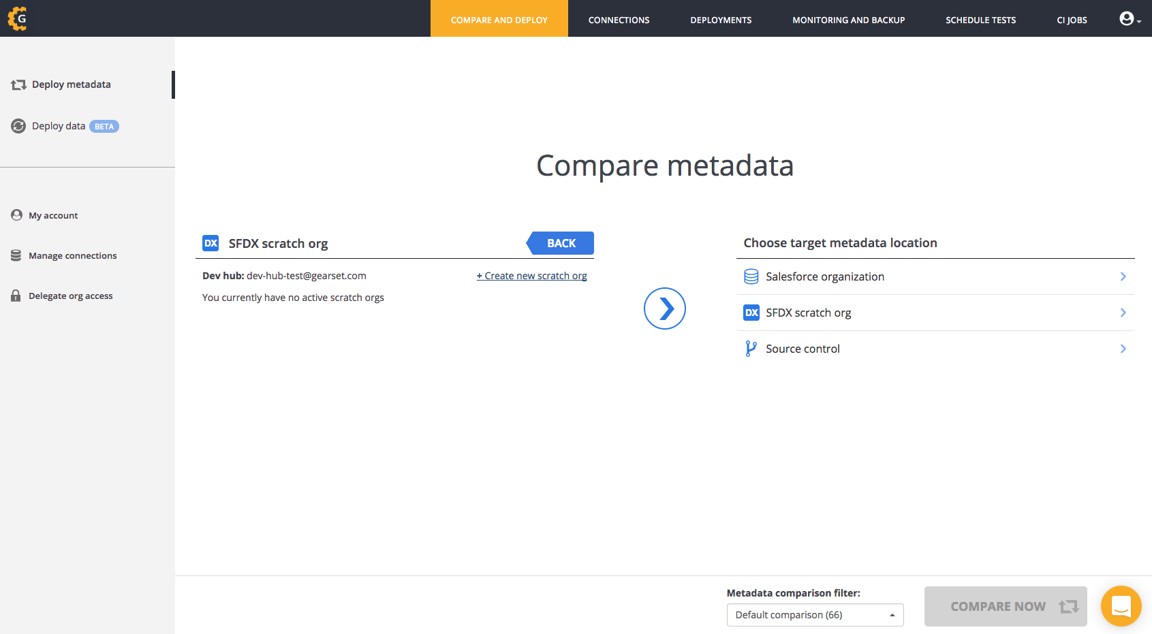Viewport: 1152px width, 634px height.
Task: Open the chat support widget icon
Action: [x=1121, y=605]
